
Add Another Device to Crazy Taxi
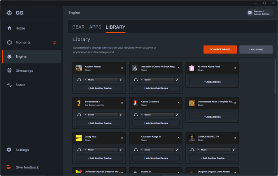[x=100, y=158]
